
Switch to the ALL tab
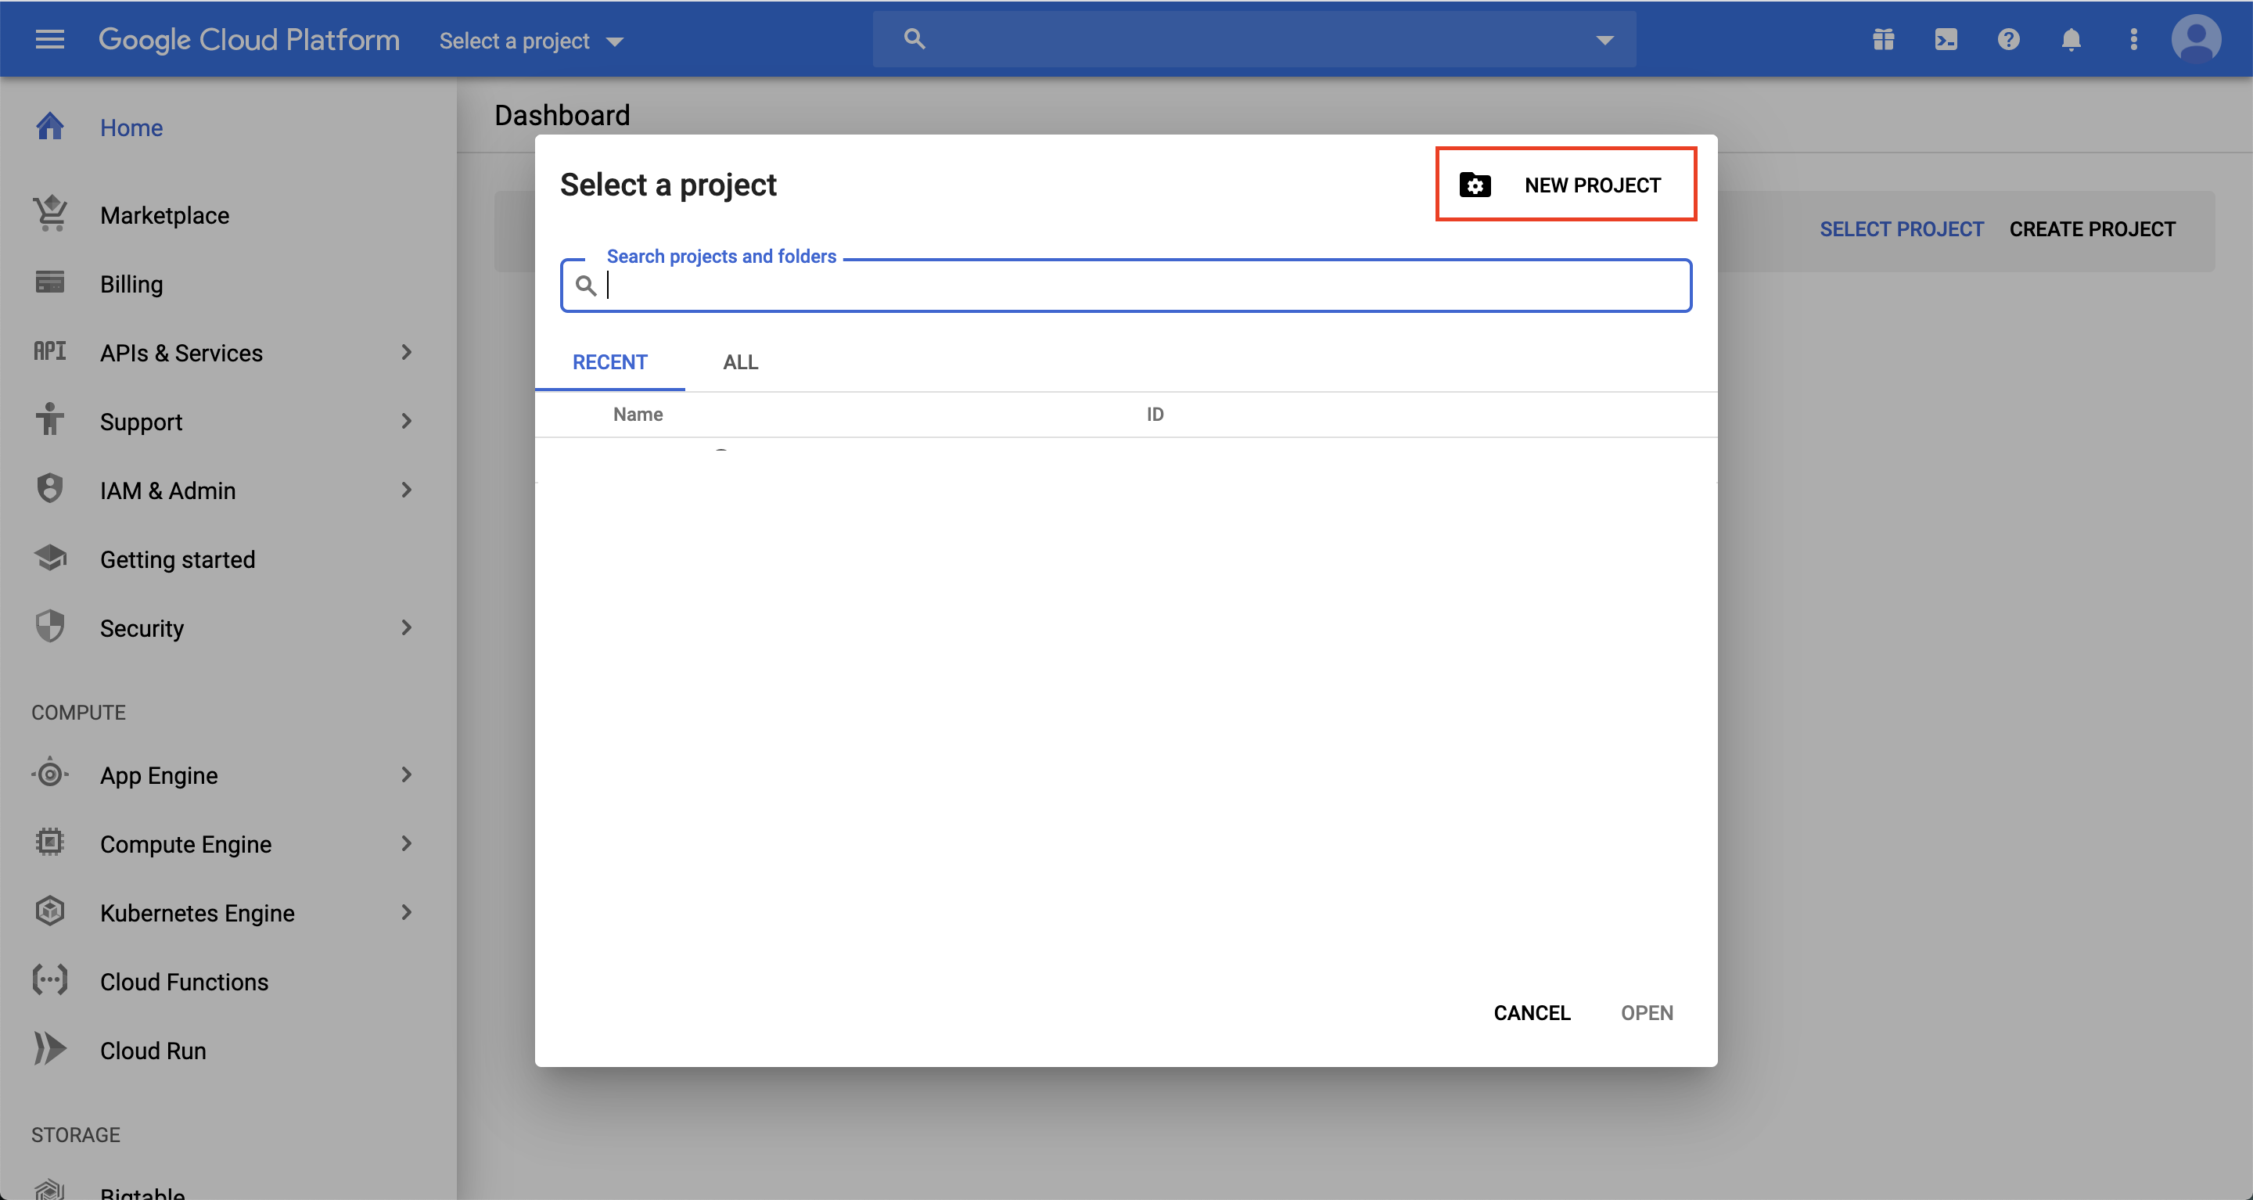(x=740, y=362)
